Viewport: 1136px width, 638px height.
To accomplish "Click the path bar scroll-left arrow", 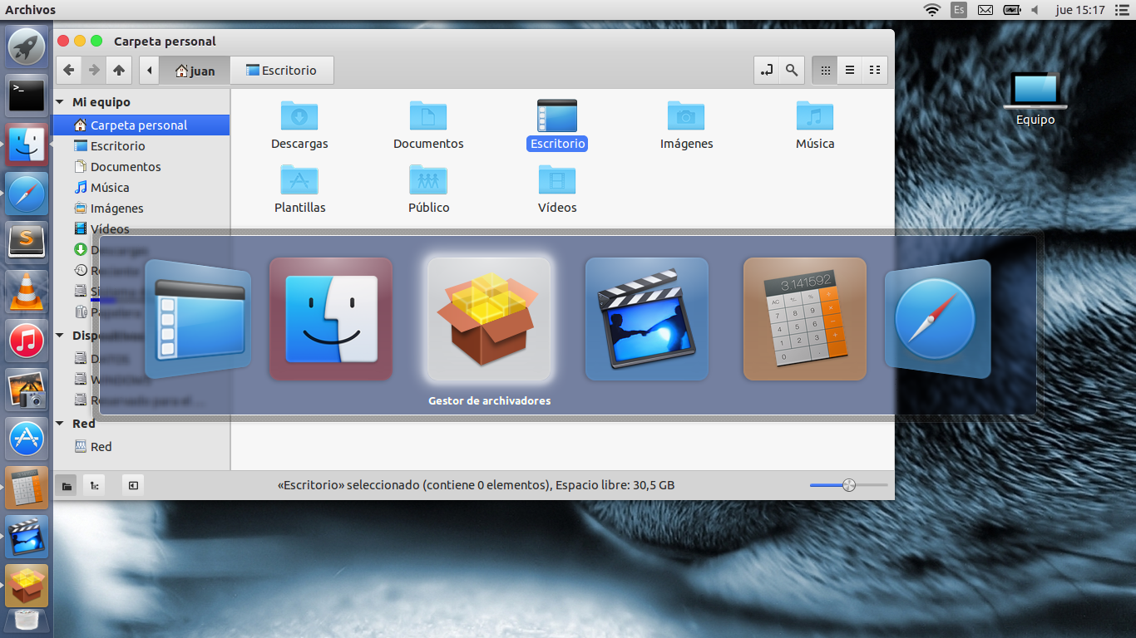I will click(149, 71).
